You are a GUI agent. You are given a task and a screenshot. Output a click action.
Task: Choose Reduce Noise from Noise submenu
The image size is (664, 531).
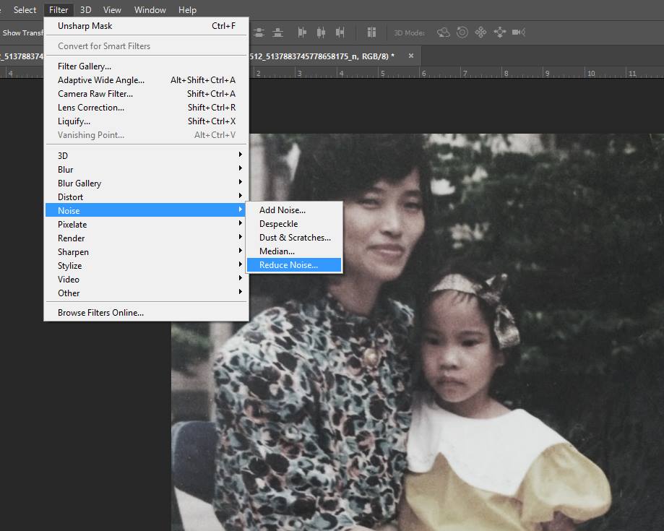click(288, 265)
